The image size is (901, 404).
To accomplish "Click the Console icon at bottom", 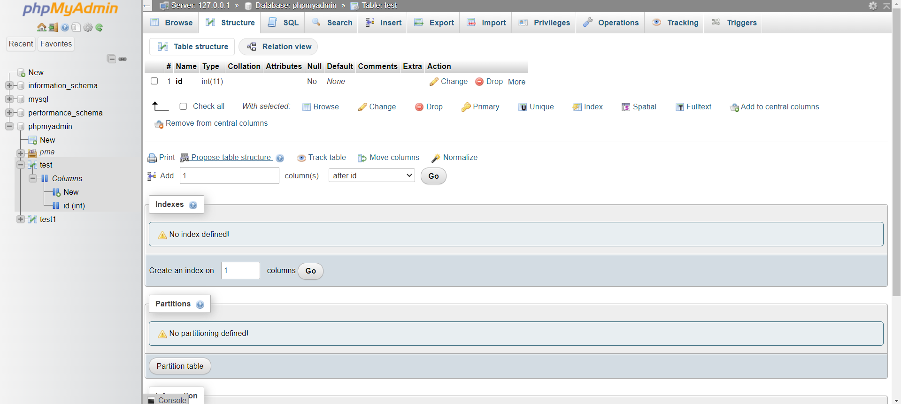I will (x=151, y=401).
